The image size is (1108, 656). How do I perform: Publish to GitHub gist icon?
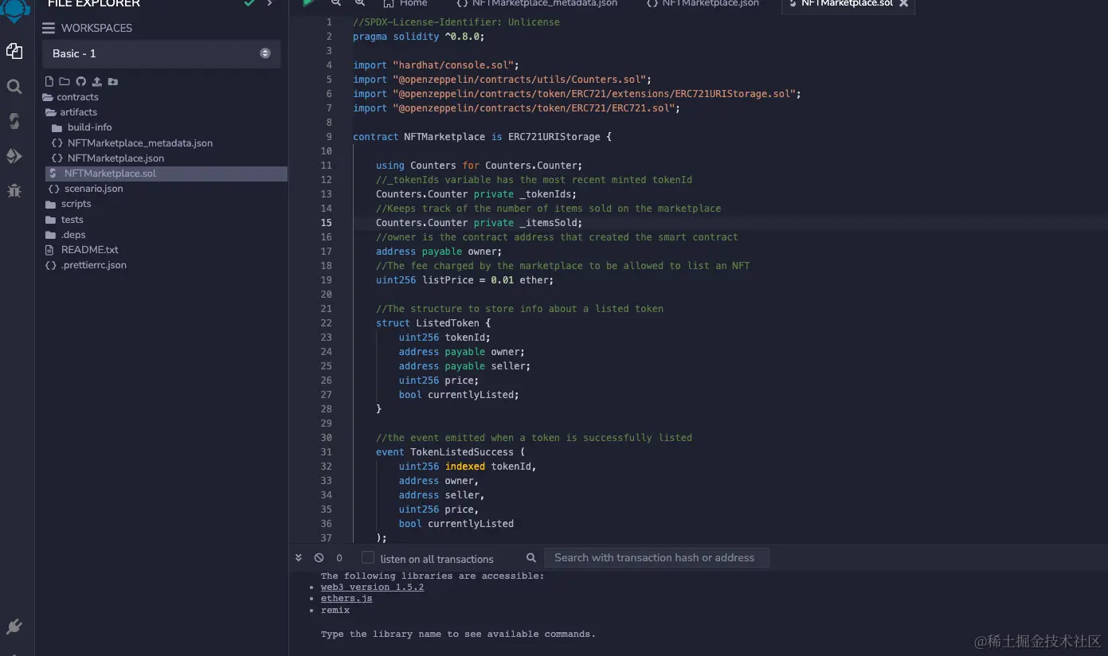pos(80,81)
